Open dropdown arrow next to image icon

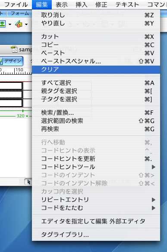tap(10, 25)
